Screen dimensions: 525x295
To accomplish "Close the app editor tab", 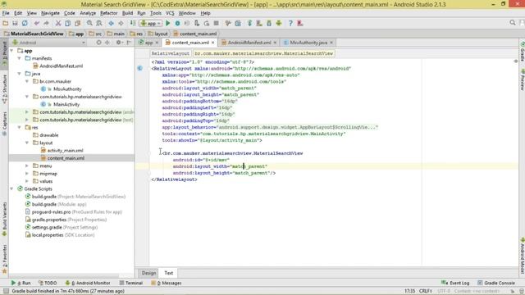I will point(157,43).
